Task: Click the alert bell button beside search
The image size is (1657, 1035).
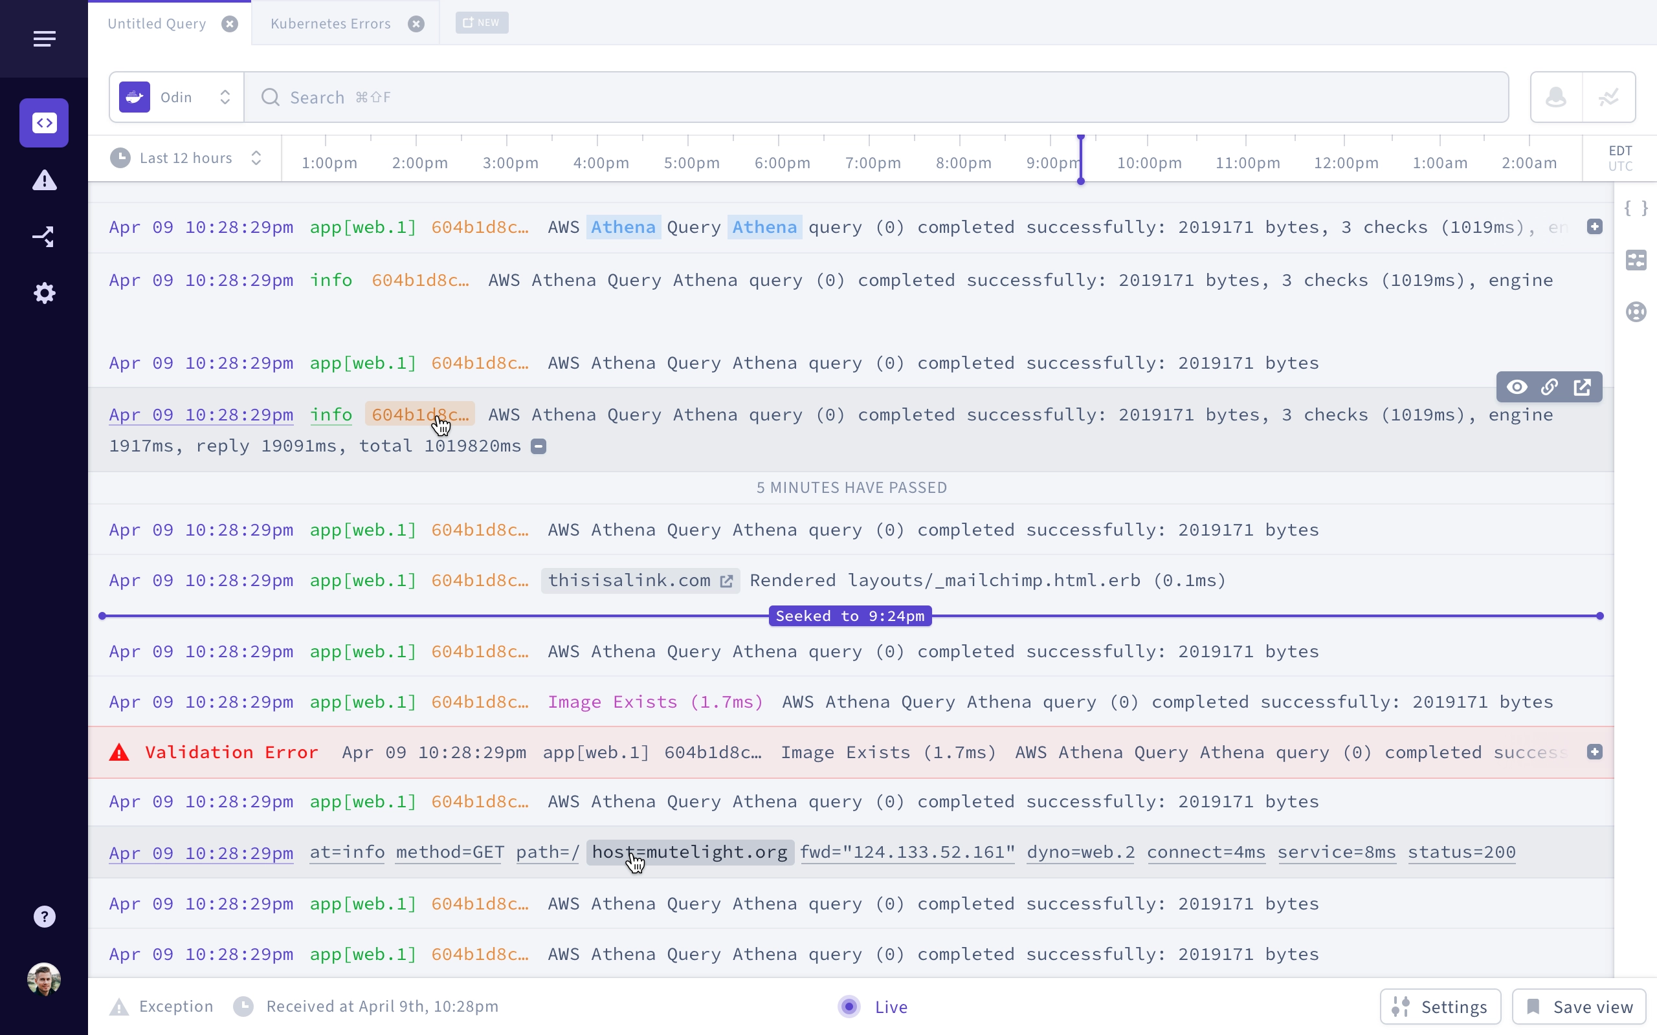Action: pyautogui.click(x=1556, y=97)
